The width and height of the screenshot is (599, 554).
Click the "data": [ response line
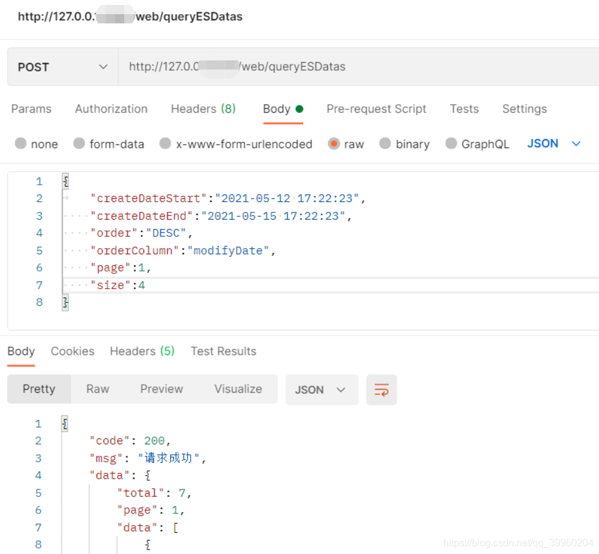(148, 528)
